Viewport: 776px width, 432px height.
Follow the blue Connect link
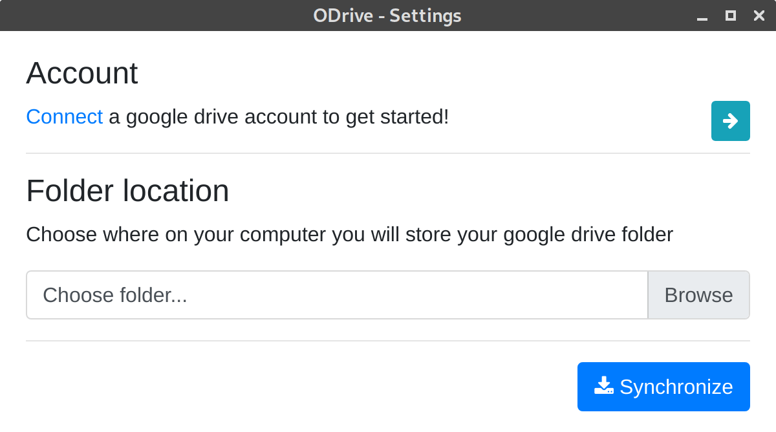coord(64,117)
